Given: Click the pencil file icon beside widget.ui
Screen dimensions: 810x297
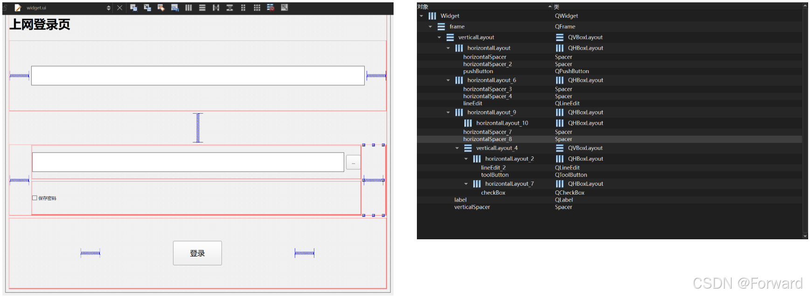Looking at the screenshot, I should tap(18, 7).
